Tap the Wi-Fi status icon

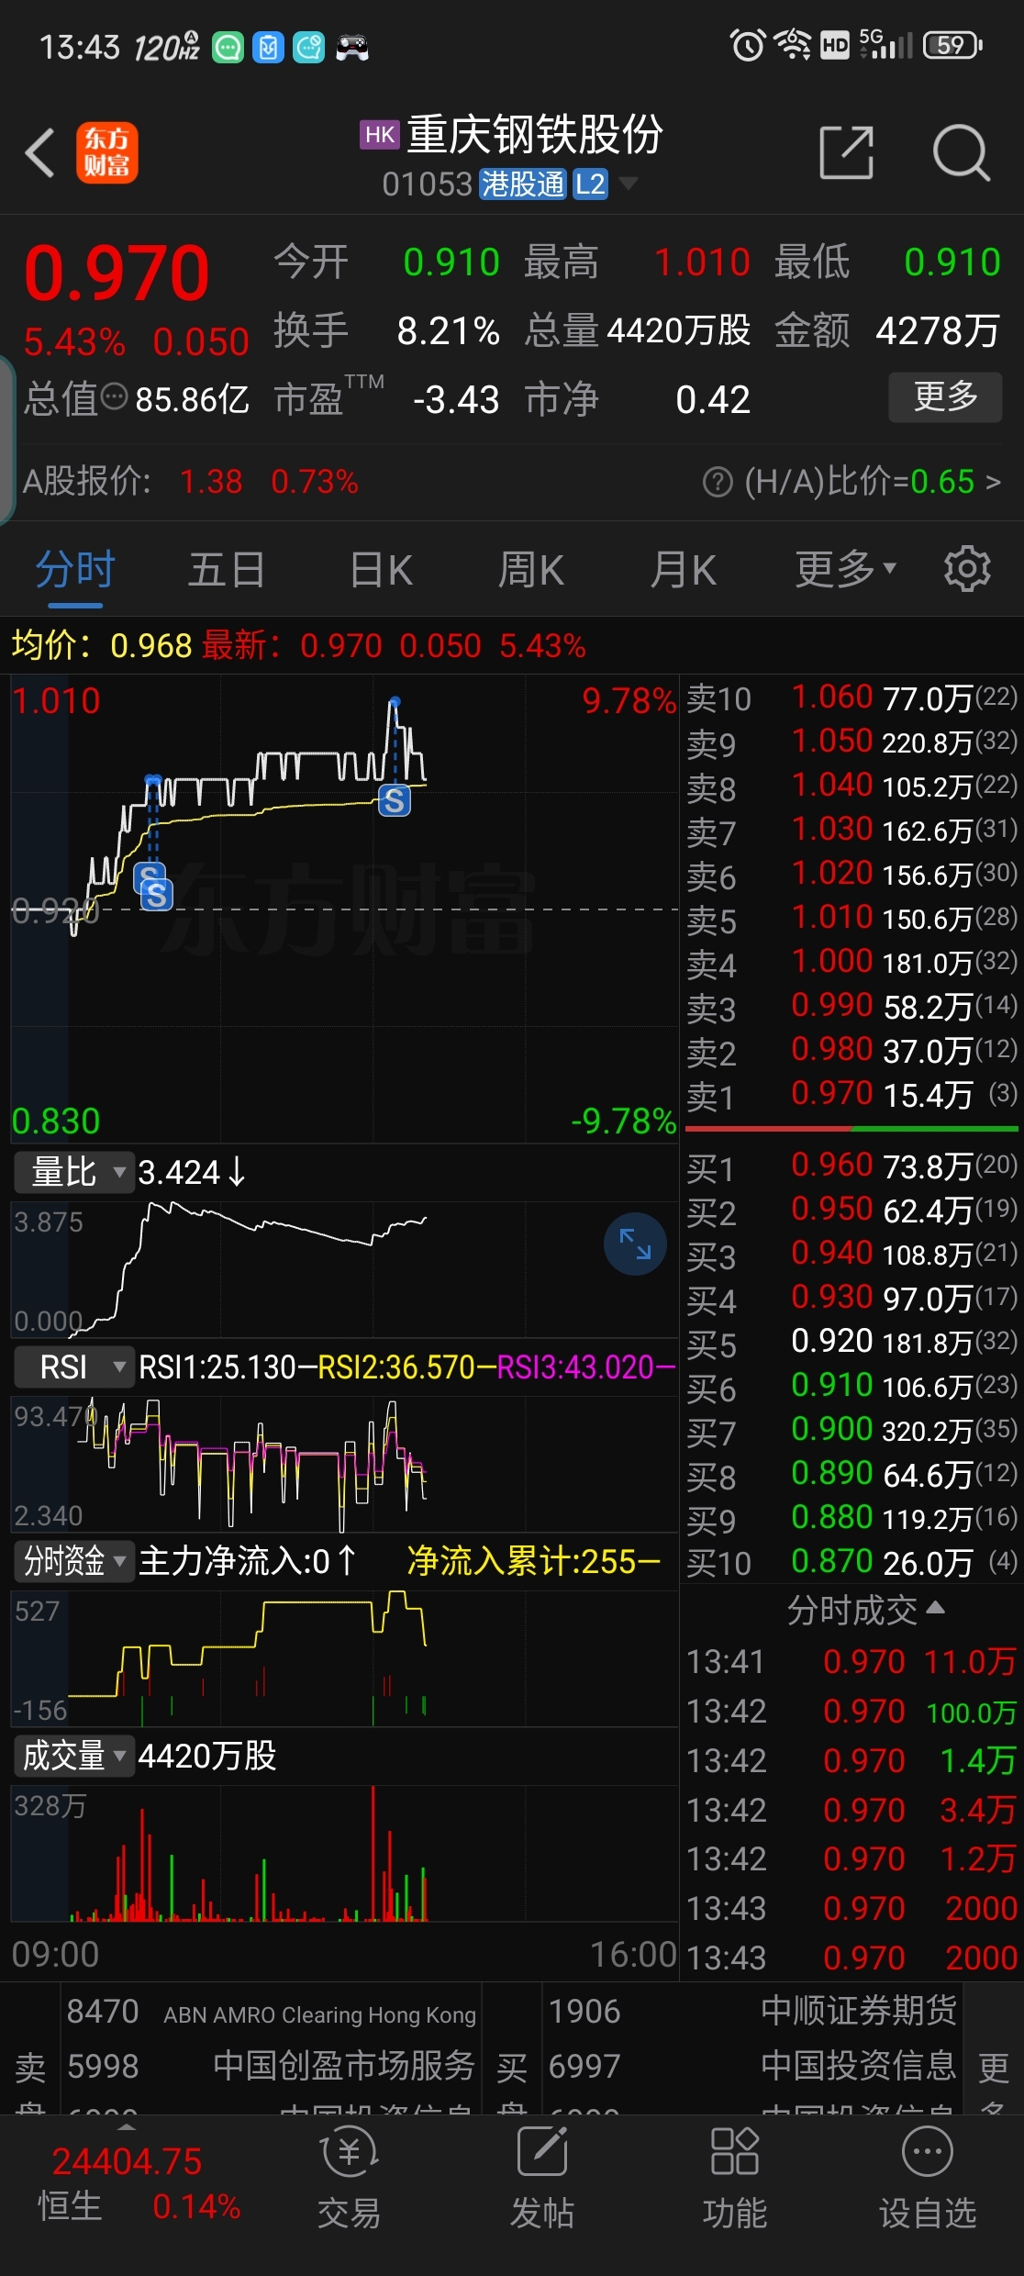tap(793, 45)
